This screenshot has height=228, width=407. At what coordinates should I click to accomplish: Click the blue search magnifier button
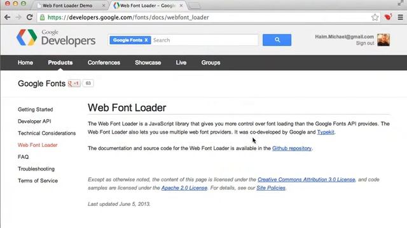pos(277,40)
